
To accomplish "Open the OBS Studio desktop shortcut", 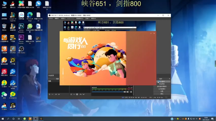I will (21, 50).
